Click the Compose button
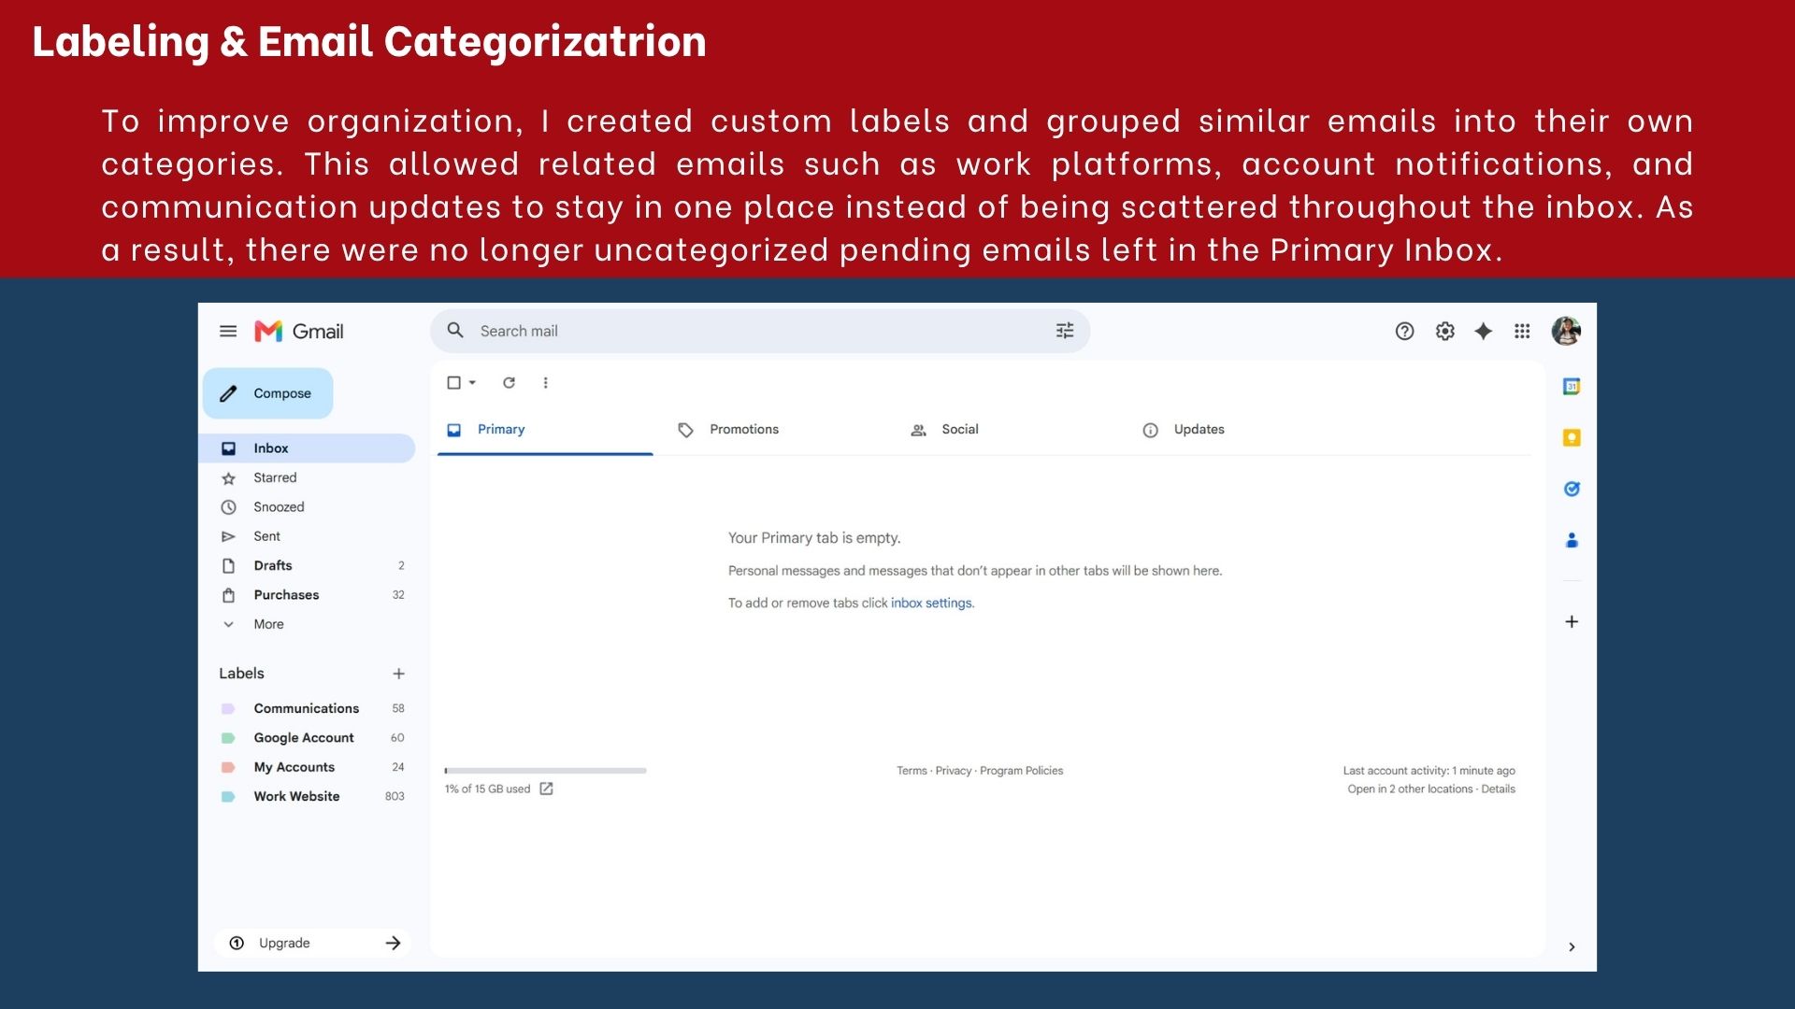1795x1009 pixels. [267, 393]
